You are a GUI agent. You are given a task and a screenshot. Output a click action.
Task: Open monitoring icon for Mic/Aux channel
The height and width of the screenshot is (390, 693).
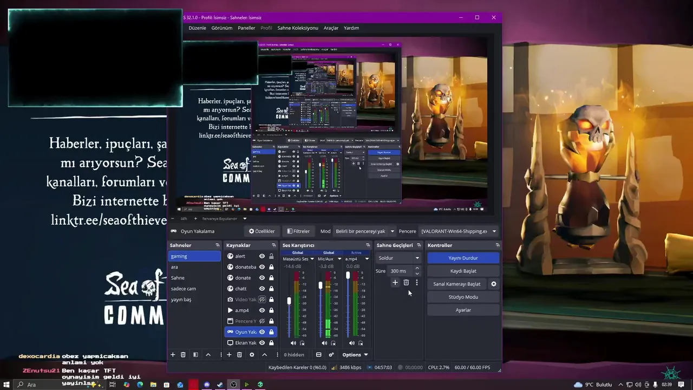(x=333, y=343)
